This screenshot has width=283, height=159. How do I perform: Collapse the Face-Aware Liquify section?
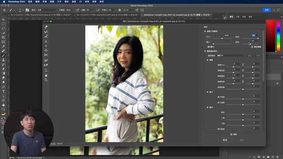(x=205, y=51)
